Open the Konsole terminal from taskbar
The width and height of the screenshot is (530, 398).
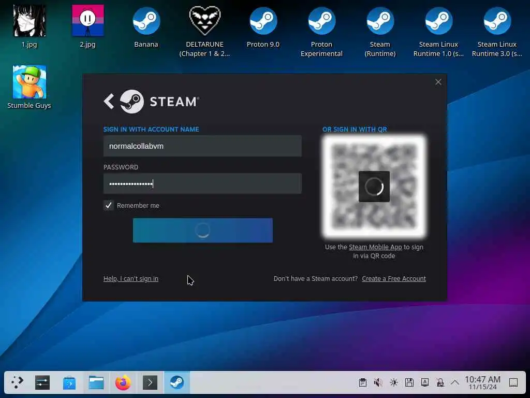[x=150, y=382]
